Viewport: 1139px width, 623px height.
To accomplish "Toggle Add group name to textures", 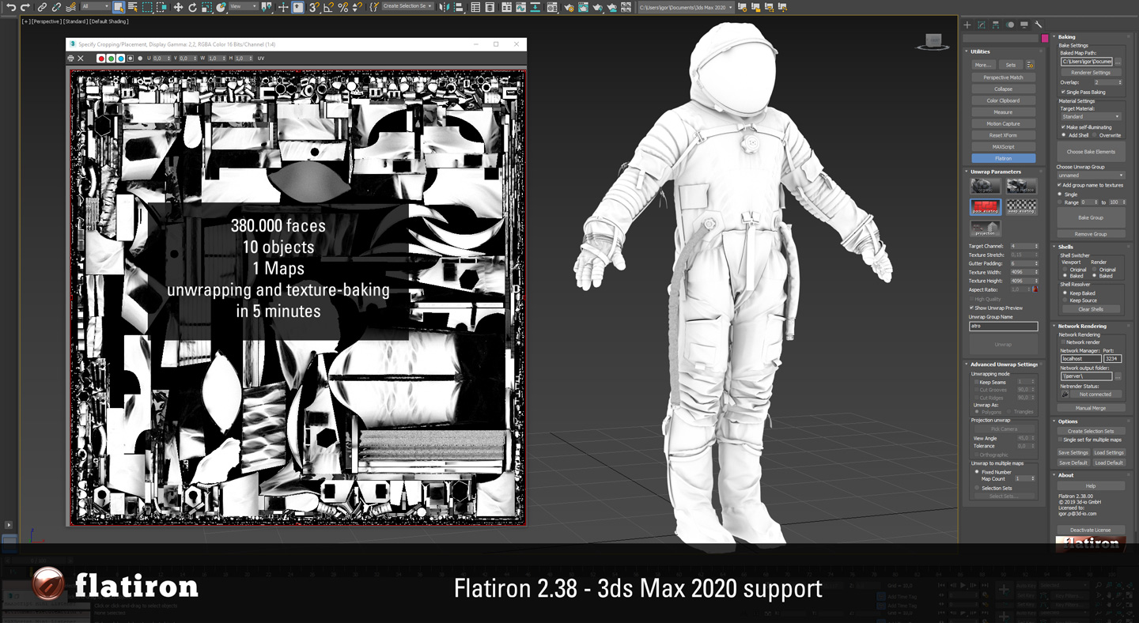I will 1060,185.
